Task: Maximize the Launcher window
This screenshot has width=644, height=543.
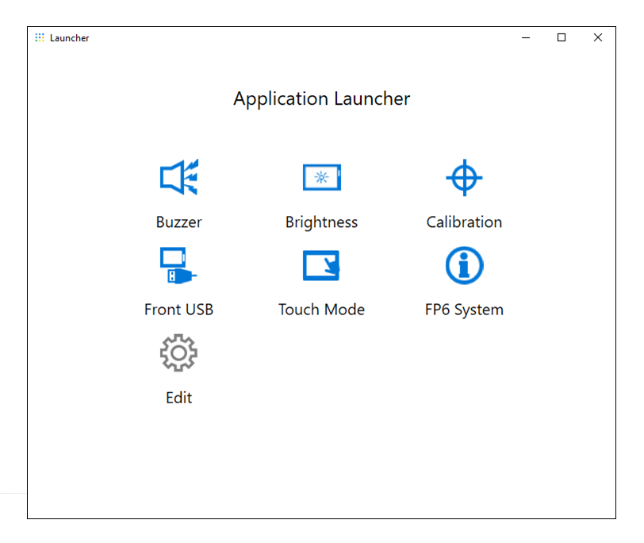Action: click(x=562, y=37)
